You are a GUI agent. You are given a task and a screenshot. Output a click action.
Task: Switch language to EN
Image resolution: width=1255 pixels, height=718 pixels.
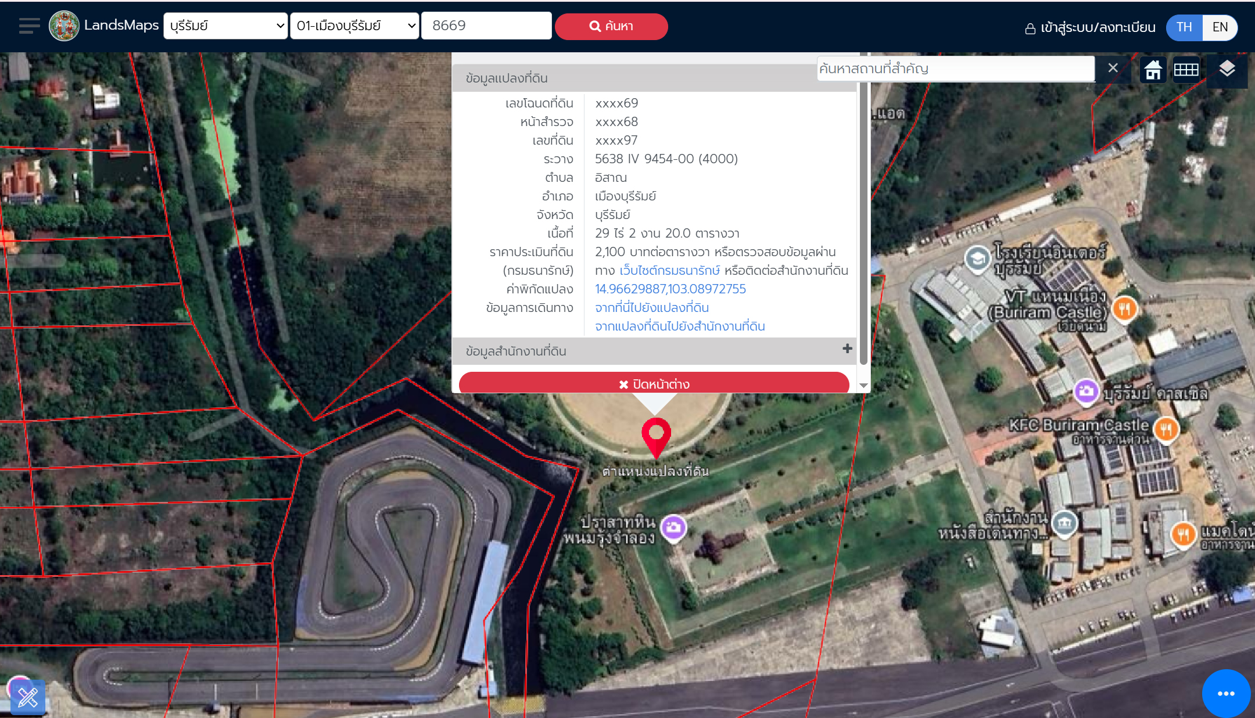coord(1220,27)
